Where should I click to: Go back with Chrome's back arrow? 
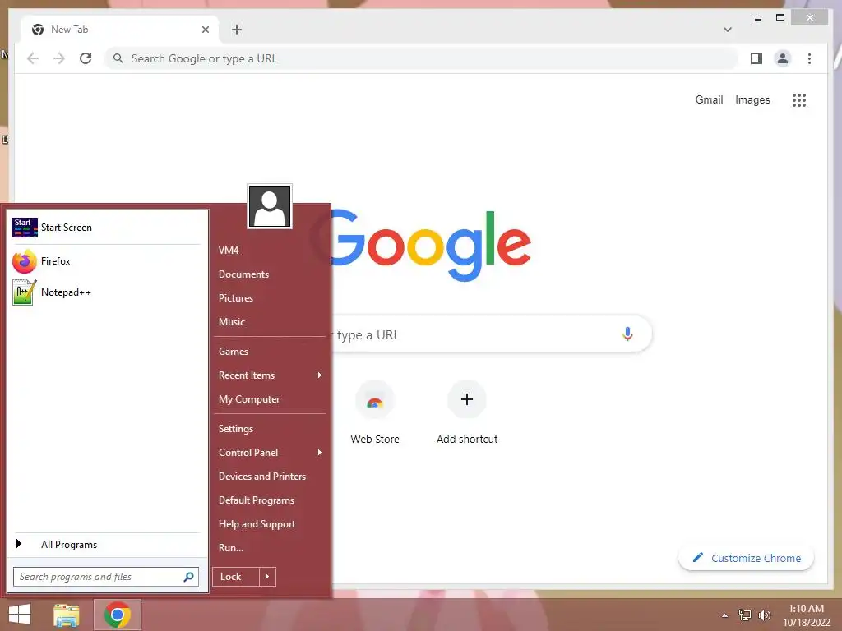[33, 58]
